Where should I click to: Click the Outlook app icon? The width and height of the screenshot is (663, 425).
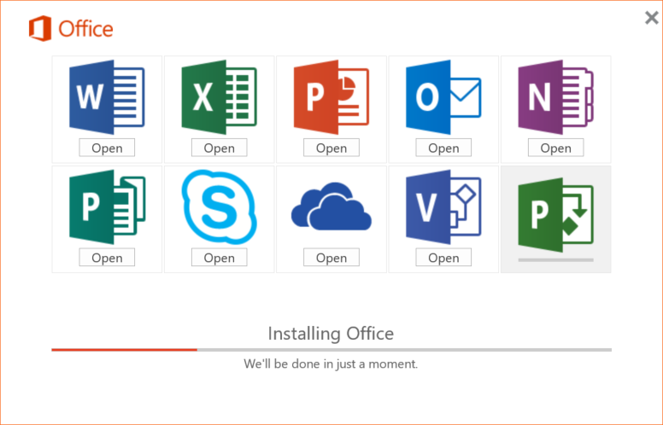click(443, 97)
